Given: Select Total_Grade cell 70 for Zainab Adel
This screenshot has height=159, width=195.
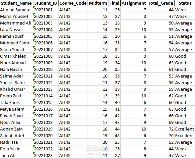Looking at the screenshot, I should coord(161,135).
